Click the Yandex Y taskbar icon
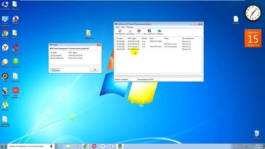Screen dimensions: 265x149 point(103,146)
